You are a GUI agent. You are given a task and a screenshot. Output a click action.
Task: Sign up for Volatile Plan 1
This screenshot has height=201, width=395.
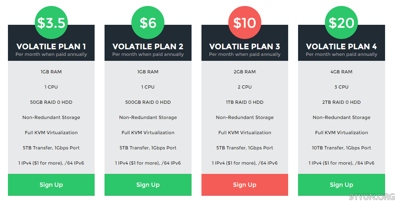(51, 184)
